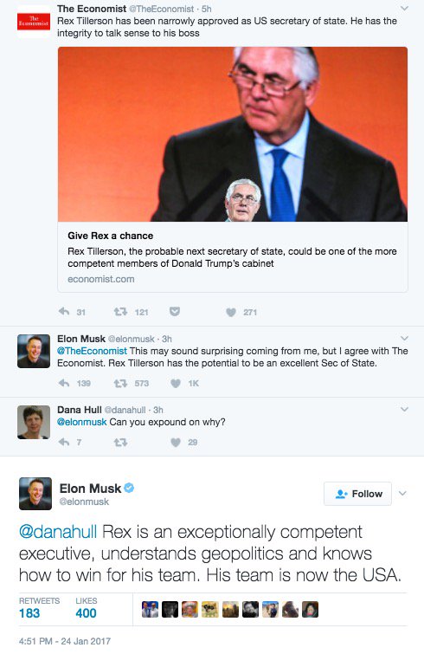Open options chevron on The Economist tweet
Image resolution: width=424 pixels, height=654 pixels.
tap(404, 9)
